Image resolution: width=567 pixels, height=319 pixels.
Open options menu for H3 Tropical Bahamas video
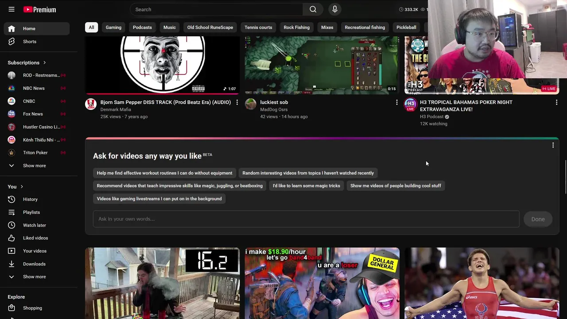pos(556,102)
